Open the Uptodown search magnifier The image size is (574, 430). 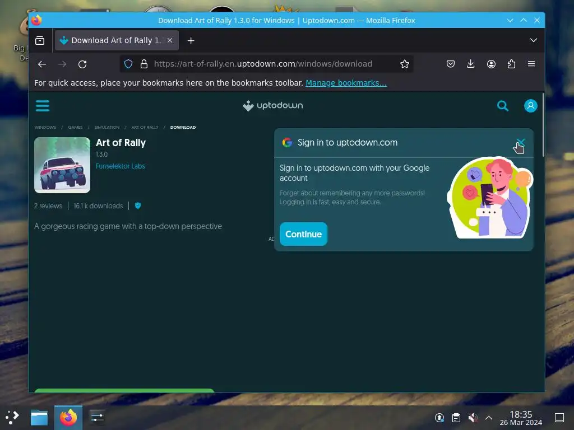click(503, 106)
